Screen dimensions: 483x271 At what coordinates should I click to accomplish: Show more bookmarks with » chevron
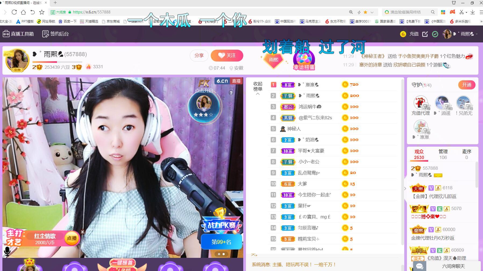coord(481,21)
